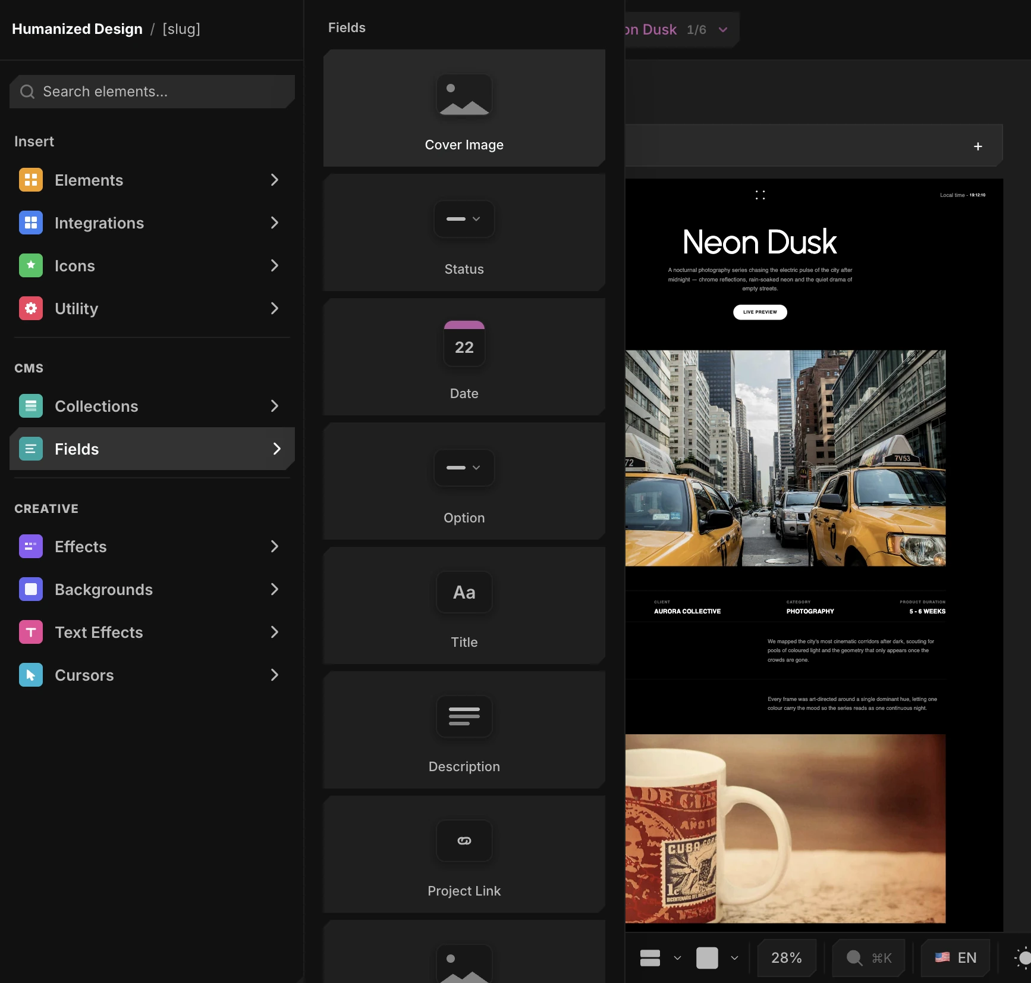Click the LIVE PREVIEW button
The height and width of the screenshot is (983, 1031).
[760, 312]
